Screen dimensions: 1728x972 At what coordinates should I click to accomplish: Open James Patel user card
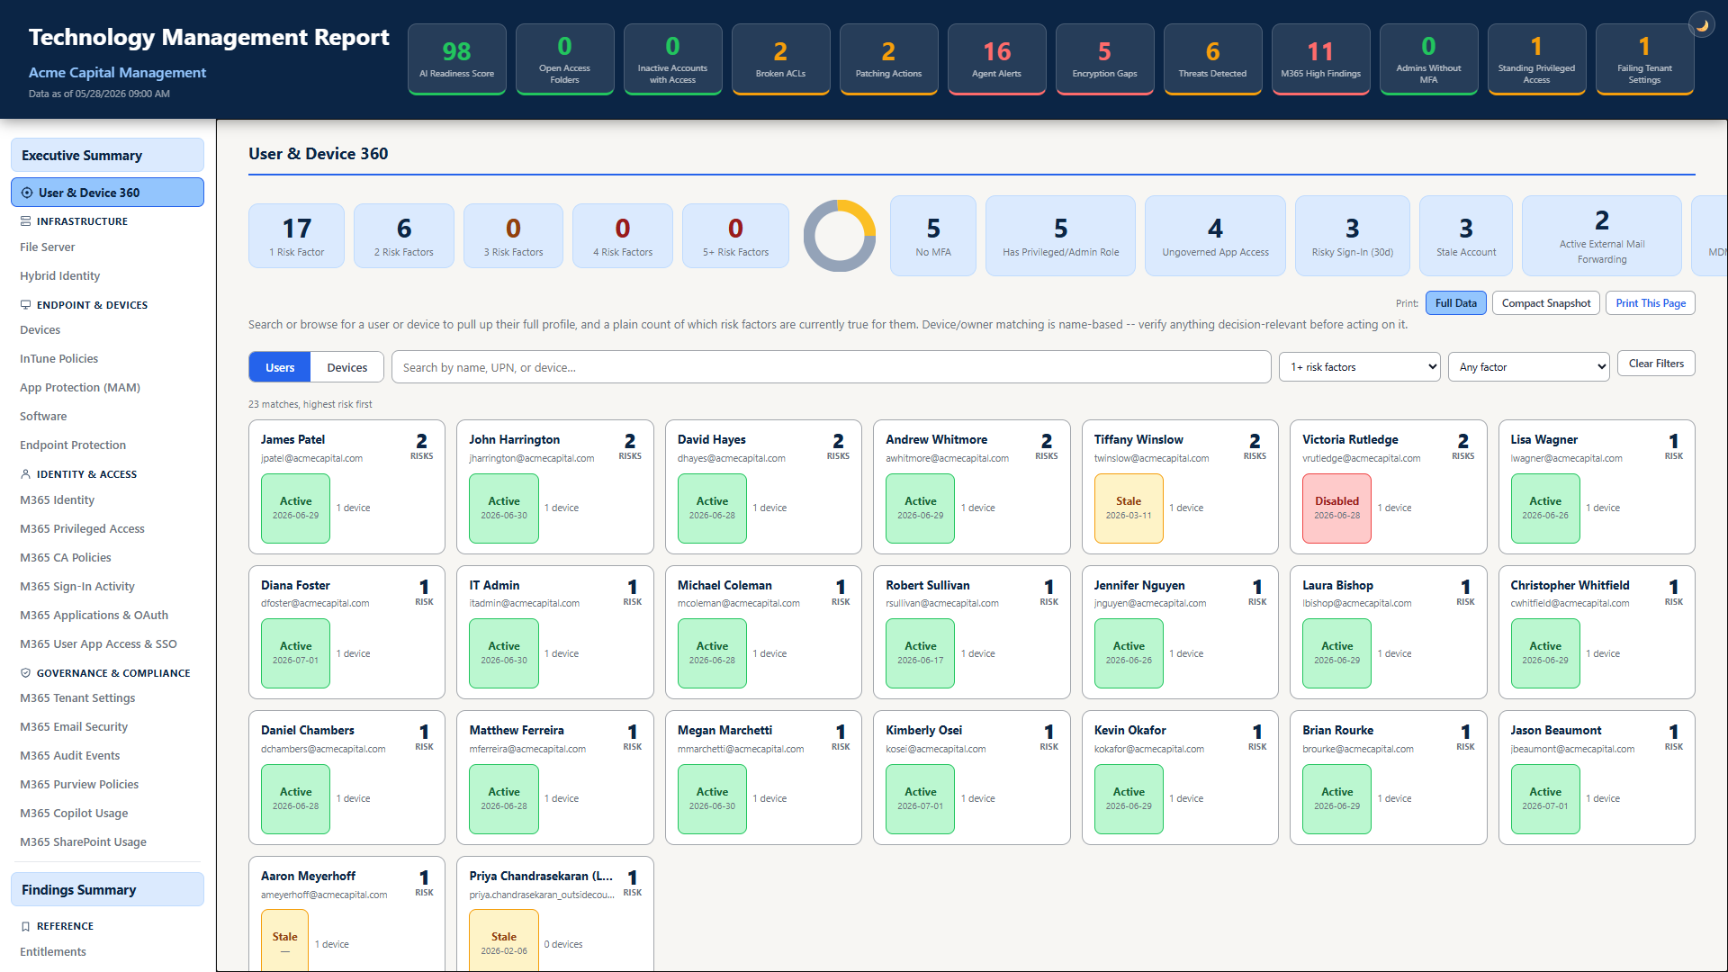[x=346, y=487]
